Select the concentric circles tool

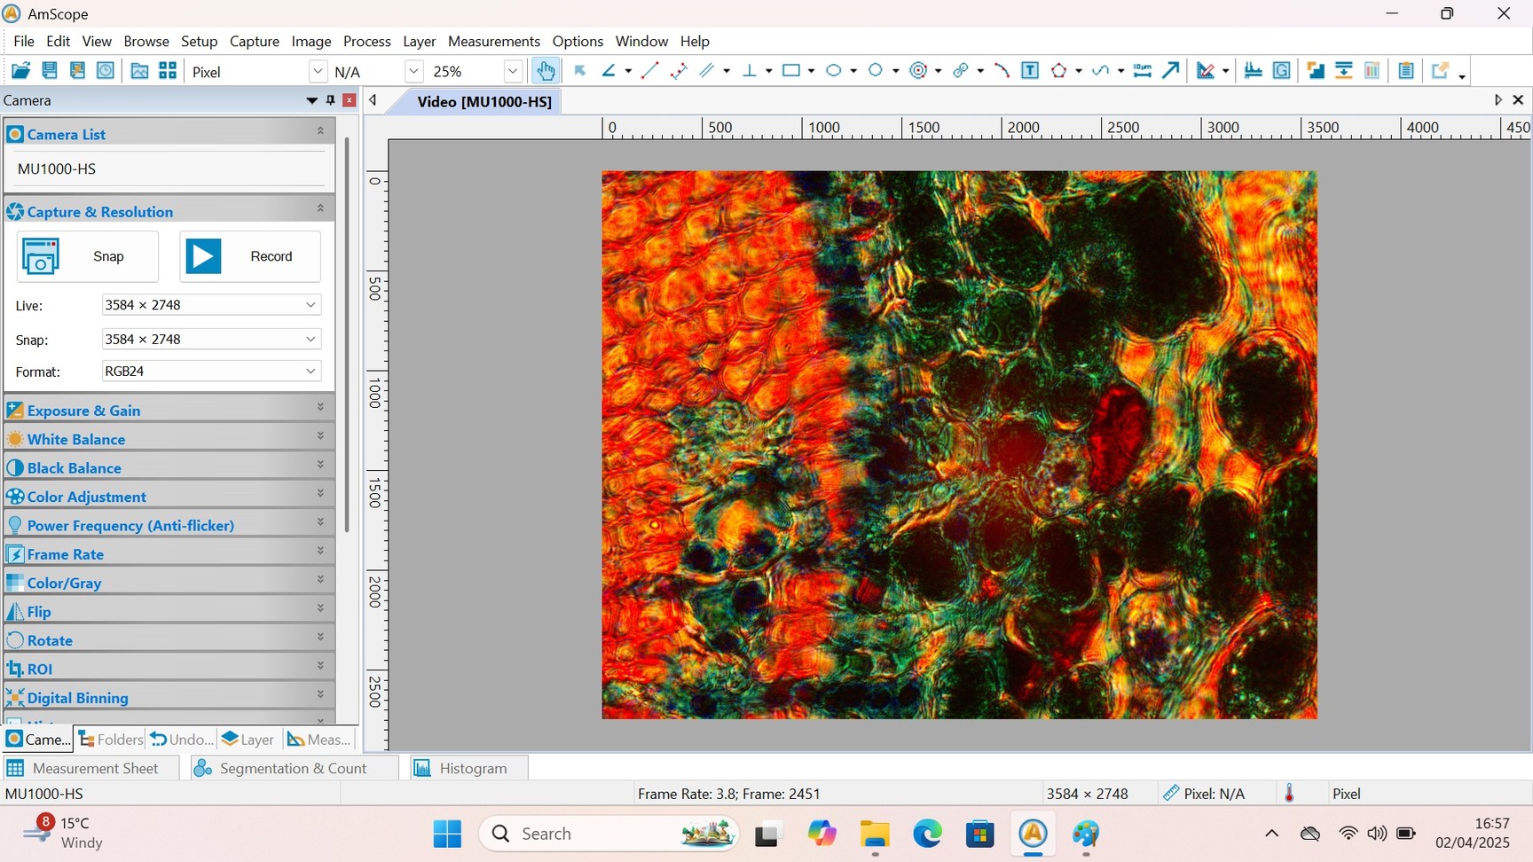pyautogui.click(x=919, y=71)
